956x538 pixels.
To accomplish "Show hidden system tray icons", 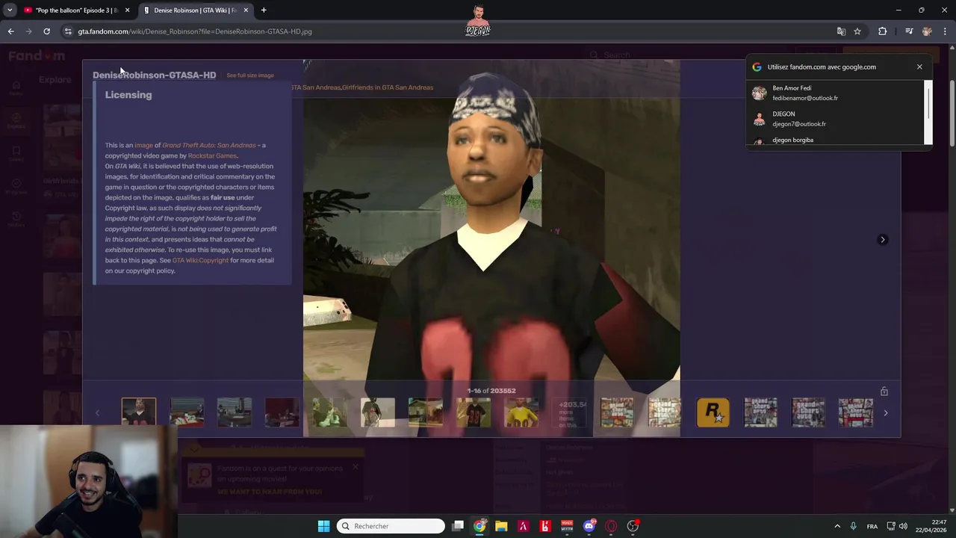I will (x=837, y=526).
